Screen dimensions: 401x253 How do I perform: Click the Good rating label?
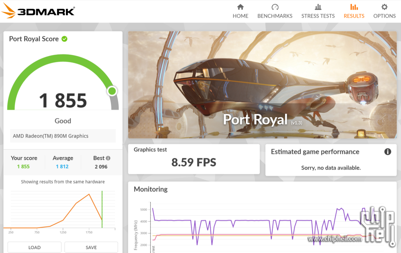tap(63, 121)
